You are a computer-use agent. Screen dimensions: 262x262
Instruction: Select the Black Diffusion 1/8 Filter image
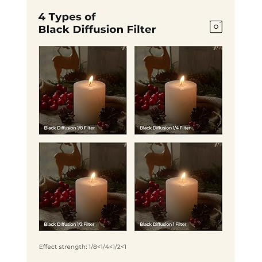[x=83, y=90]
